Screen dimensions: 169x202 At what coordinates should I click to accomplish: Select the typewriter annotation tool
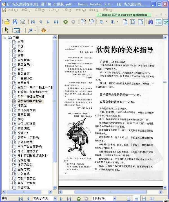click(x=17, y=30)
